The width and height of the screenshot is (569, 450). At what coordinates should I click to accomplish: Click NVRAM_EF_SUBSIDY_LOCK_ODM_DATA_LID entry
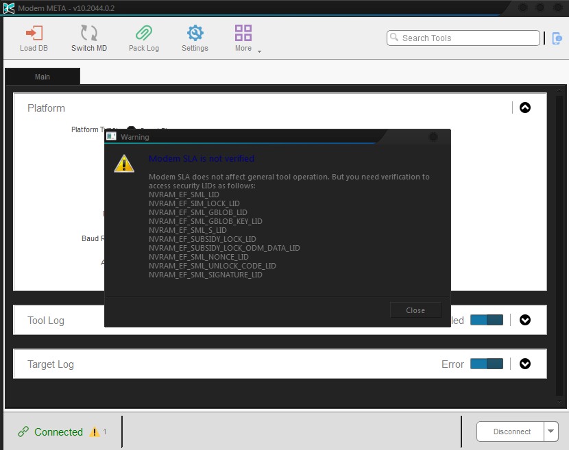pos(224,248)
